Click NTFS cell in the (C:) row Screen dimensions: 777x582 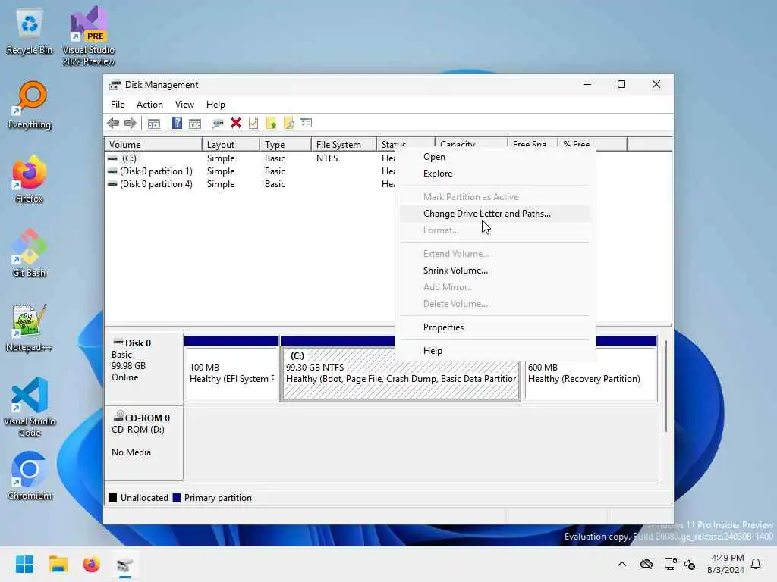(x=327, y=158)
